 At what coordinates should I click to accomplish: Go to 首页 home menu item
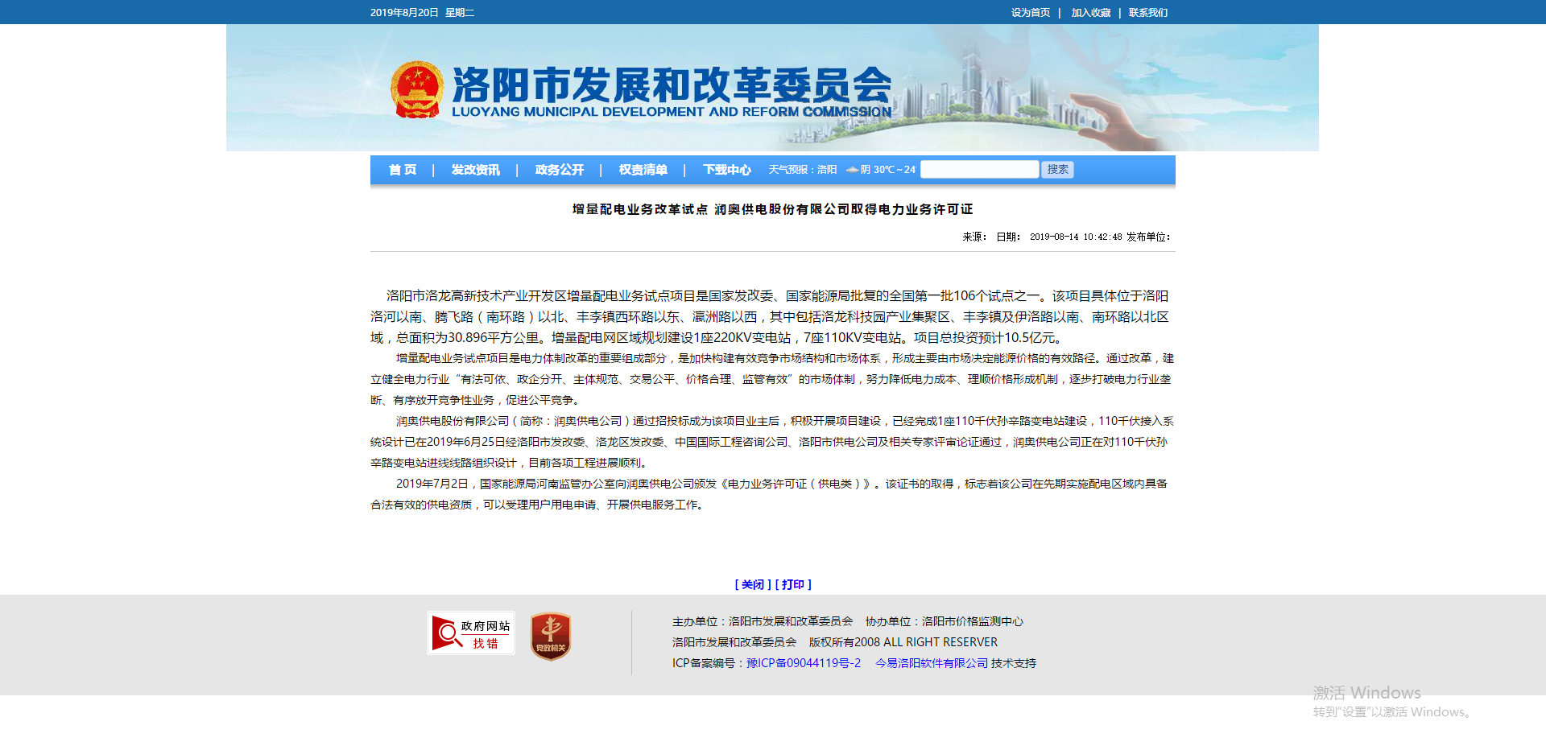(x=403, y=170)
